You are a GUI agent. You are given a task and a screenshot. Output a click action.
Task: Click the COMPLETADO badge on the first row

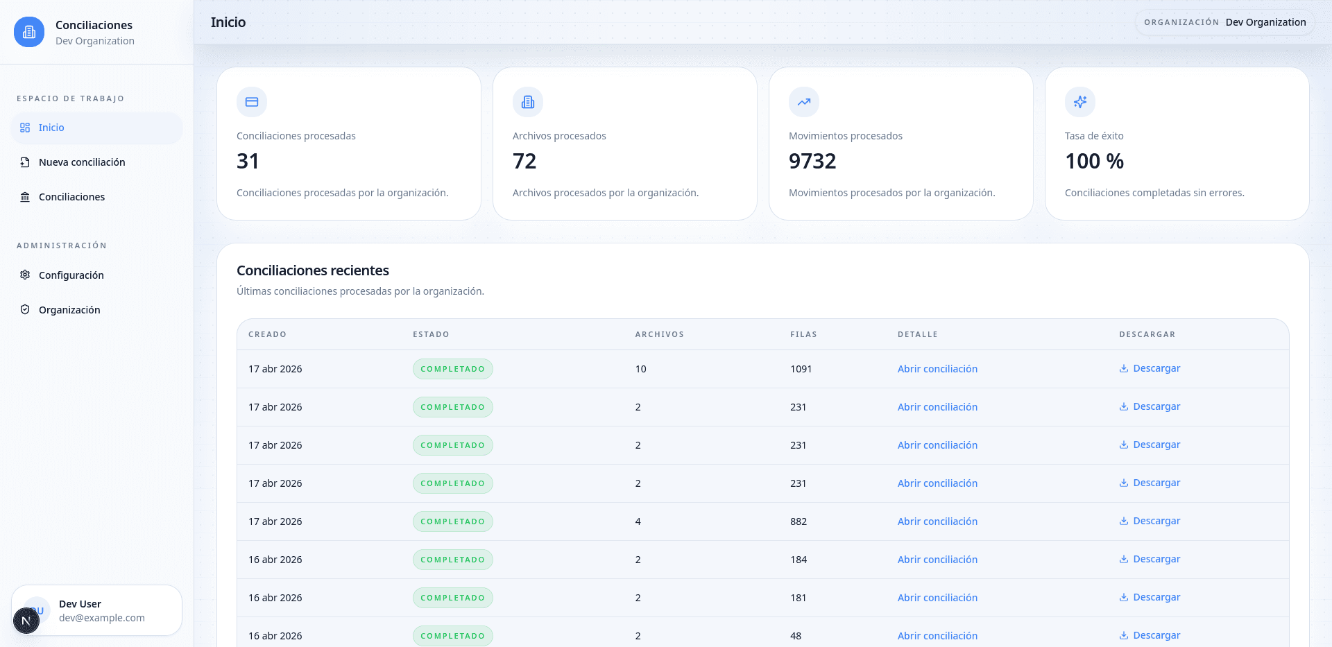pos(452,368)
